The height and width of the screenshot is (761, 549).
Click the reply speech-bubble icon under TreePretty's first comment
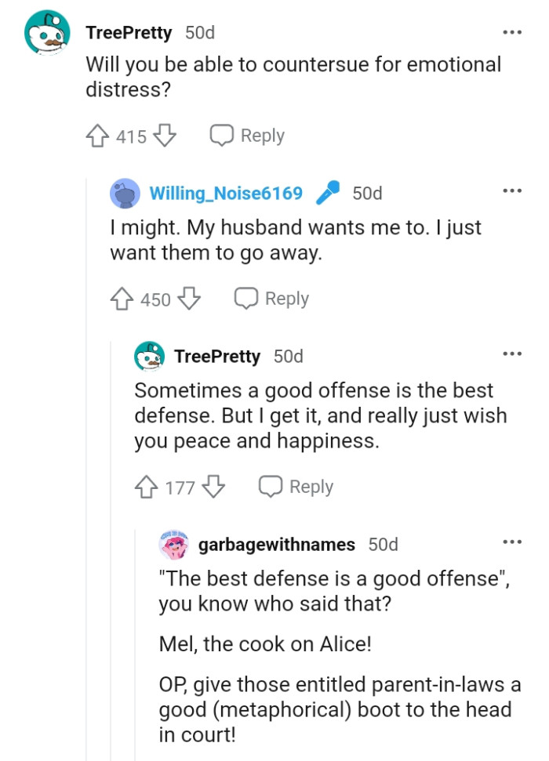click(x=223, y=135)
